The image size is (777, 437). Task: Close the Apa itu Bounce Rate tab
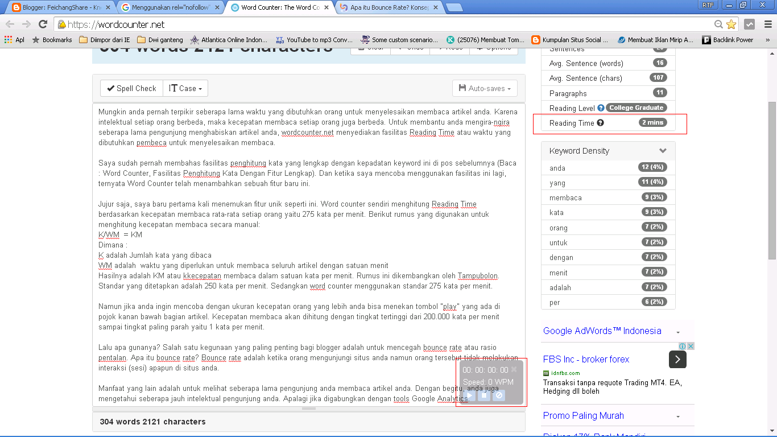coord(435,7)
